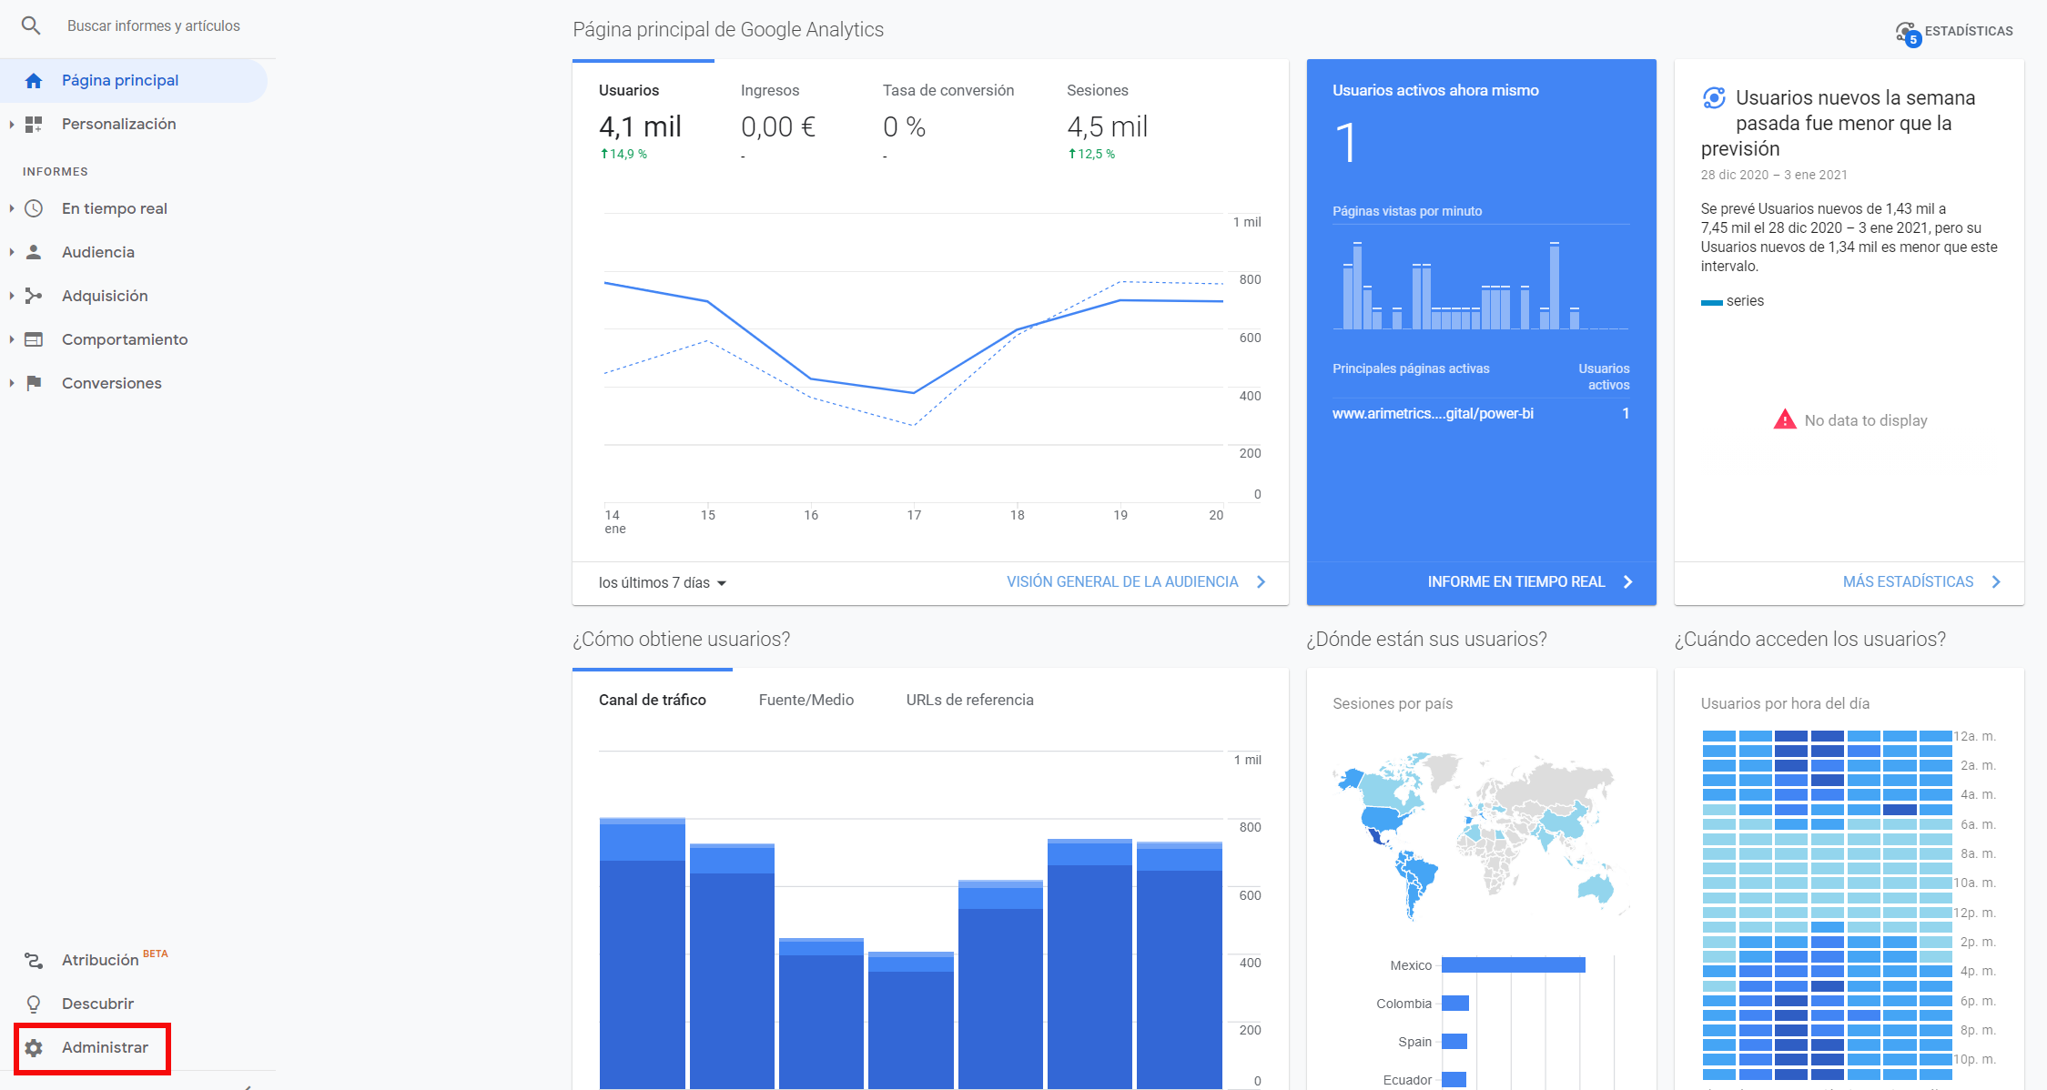
Task: Expand the Adquisición section arrow
Action: pos(11,296)
